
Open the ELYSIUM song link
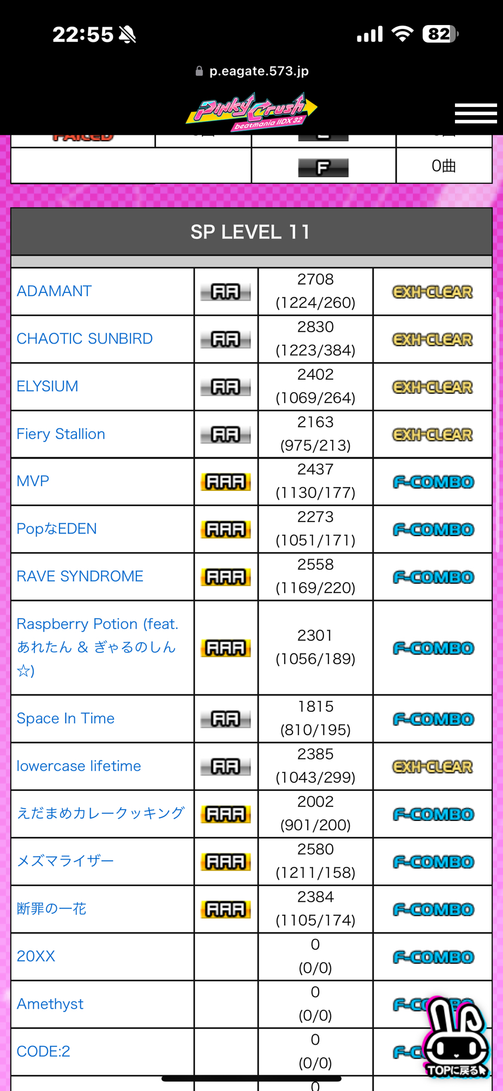pyautogui.click(x=47, y=386)
